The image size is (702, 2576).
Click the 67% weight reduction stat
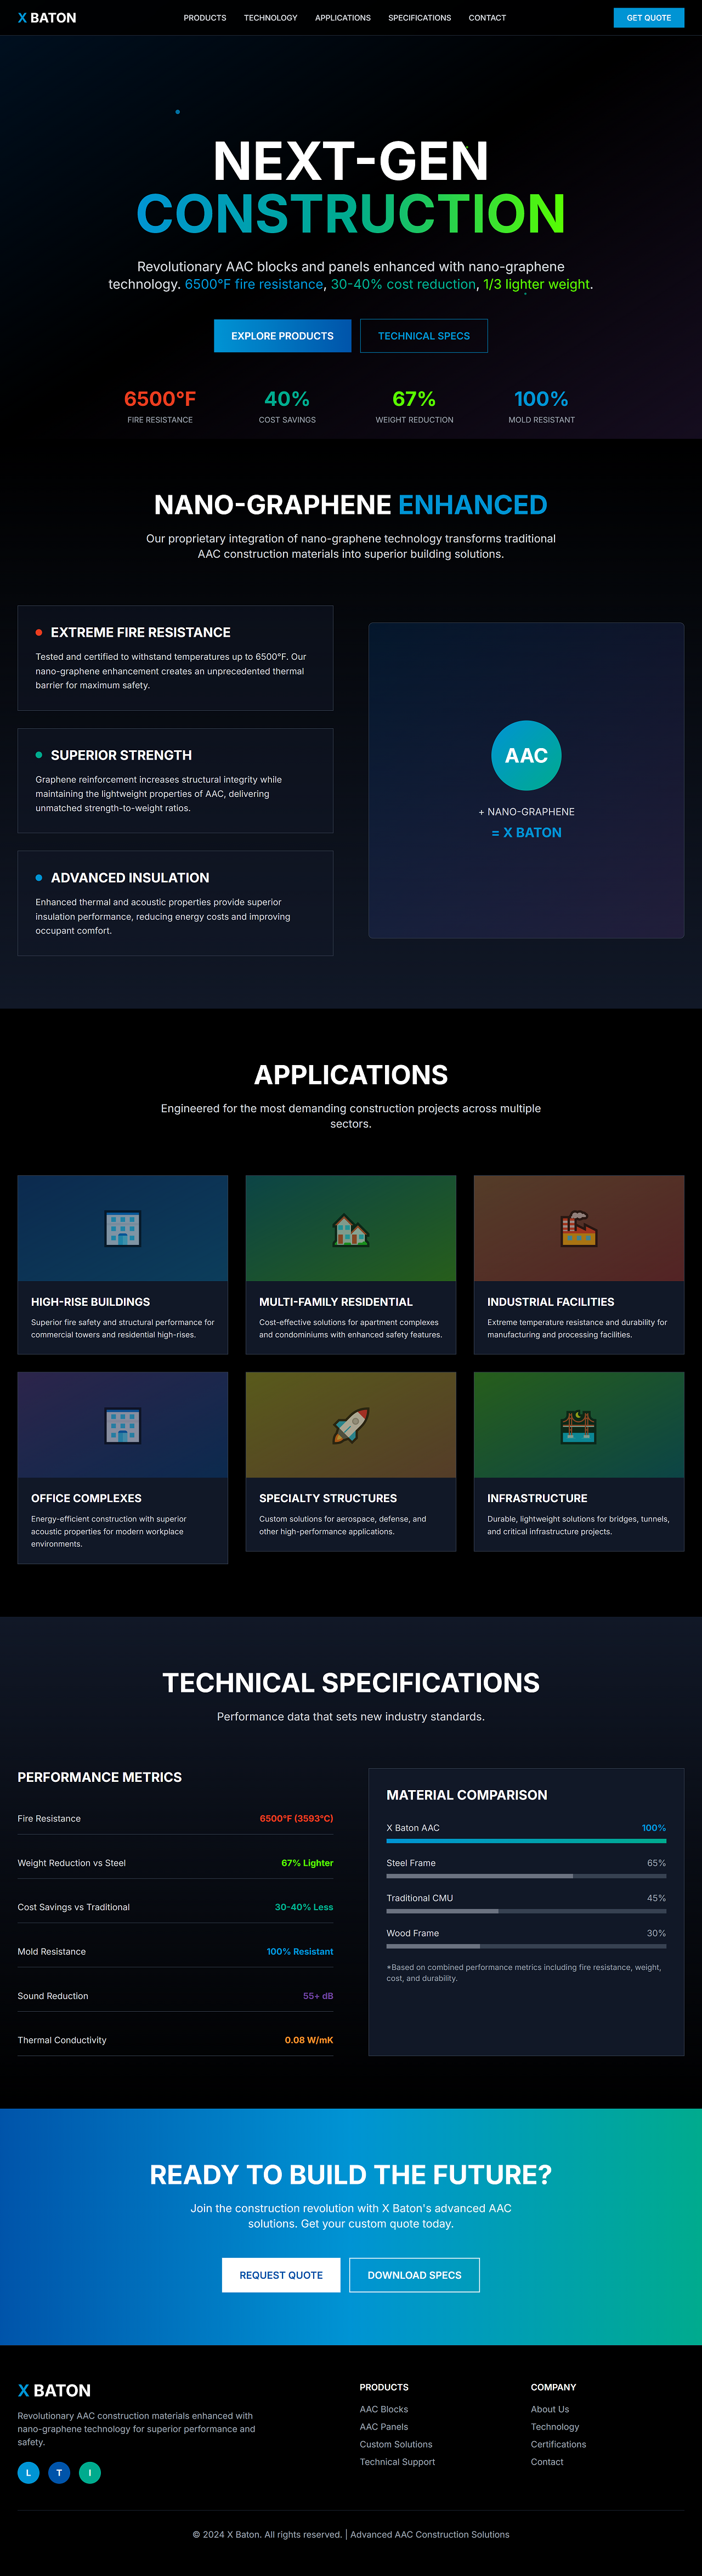coord(414,405)
